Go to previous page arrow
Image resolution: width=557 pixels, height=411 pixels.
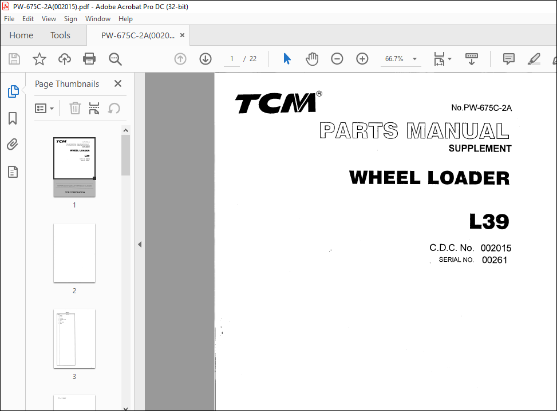point(180,59)
